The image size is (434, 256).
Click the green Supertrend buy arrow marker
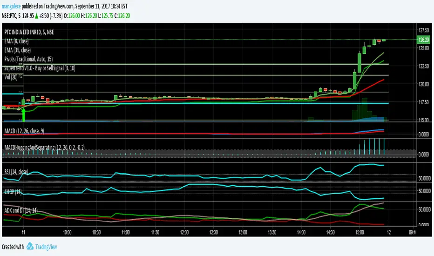24,115
